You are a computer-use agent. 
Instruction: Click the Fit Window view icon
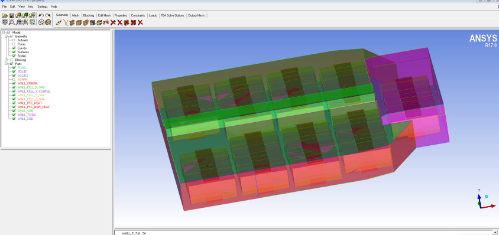pyautogui.click(x=5, y=22)
